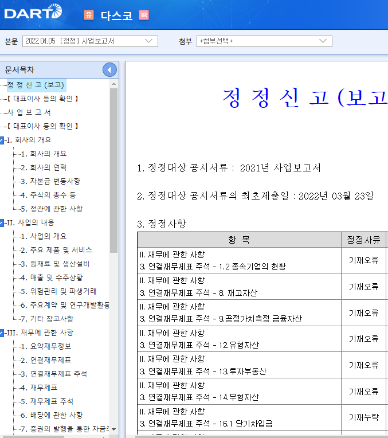Click the 항 목 table header
This screenshot has width=388, height=438.
[239, 240]
